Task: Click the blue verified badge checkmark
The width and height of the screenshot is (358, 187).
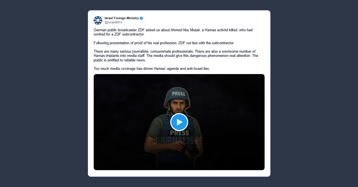Action: [141, 18]
